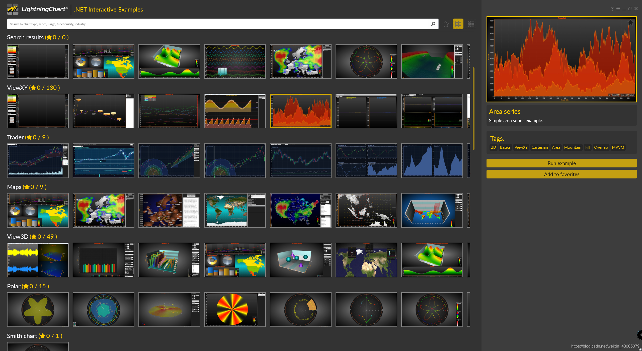Viewport: 642px width, 351px height.
Task: Select the Fill tag
Action: pyautogui.click(x=588, y=147)
